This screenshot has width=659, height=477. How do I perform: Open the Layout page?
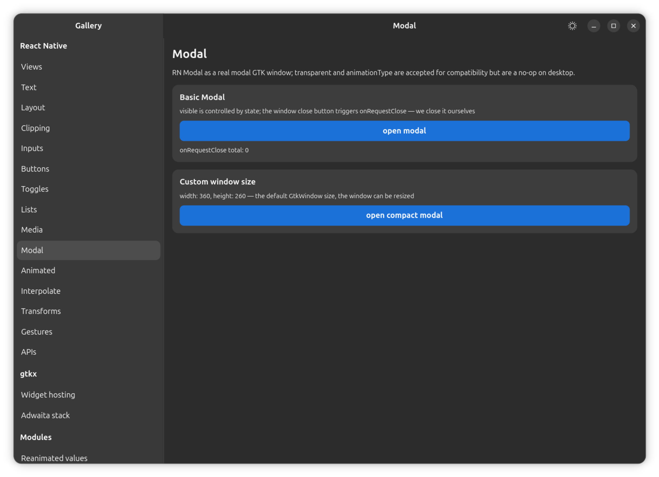tap(89, 107)
